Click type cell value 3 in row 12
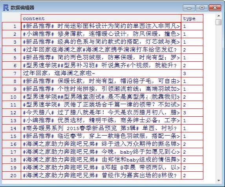 (x=192, y=113)
